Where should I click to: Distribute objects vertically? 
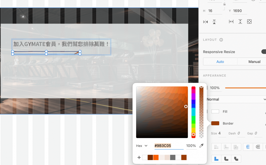pyautogui.click(x=240, y=21)
